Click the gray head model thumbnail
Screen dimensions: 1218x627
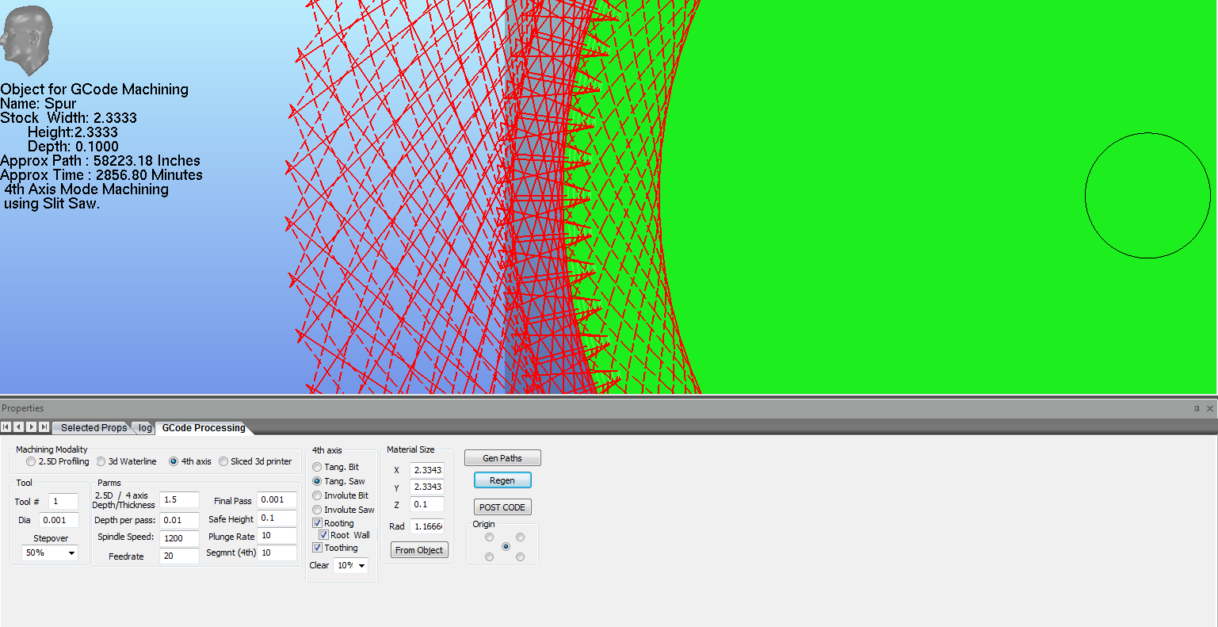coord(27,40)
